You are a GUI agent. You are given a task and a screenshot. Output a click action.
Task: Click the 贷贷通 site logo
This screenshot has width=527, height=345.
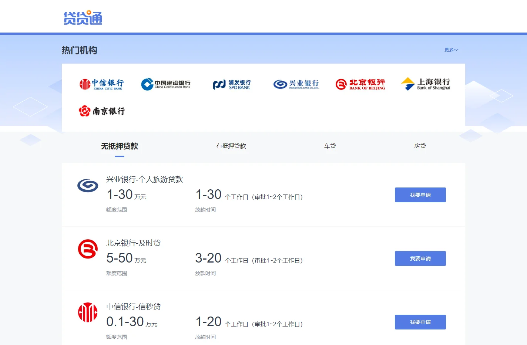pos(83,17)
